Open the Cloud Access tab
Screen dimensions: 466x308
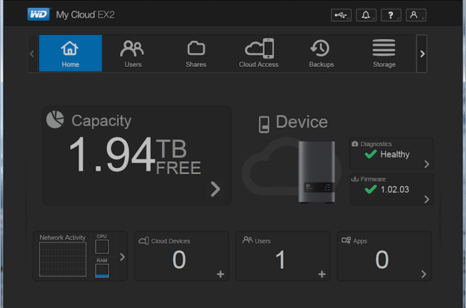259,53
